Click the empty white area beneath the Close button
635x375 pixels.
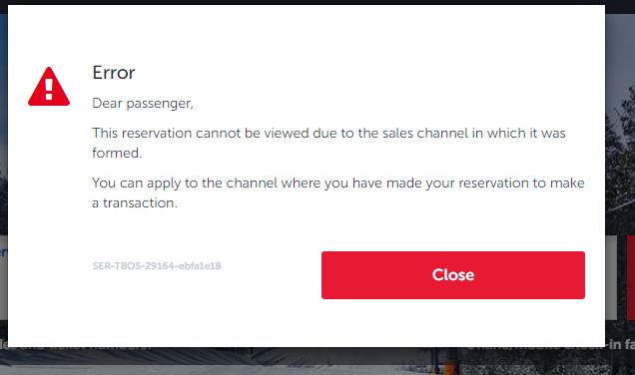(x=452, y=323)
